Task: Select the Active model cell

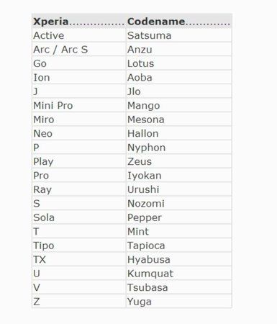Action: 79,35
